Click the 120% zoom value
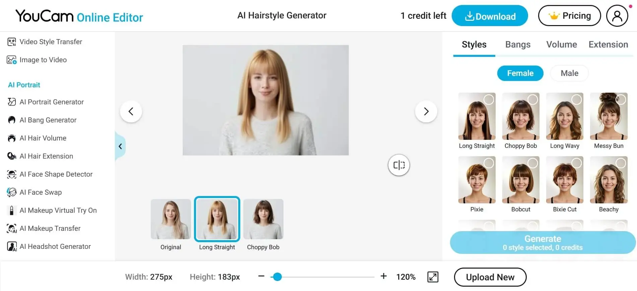 (x=406, y=277)
